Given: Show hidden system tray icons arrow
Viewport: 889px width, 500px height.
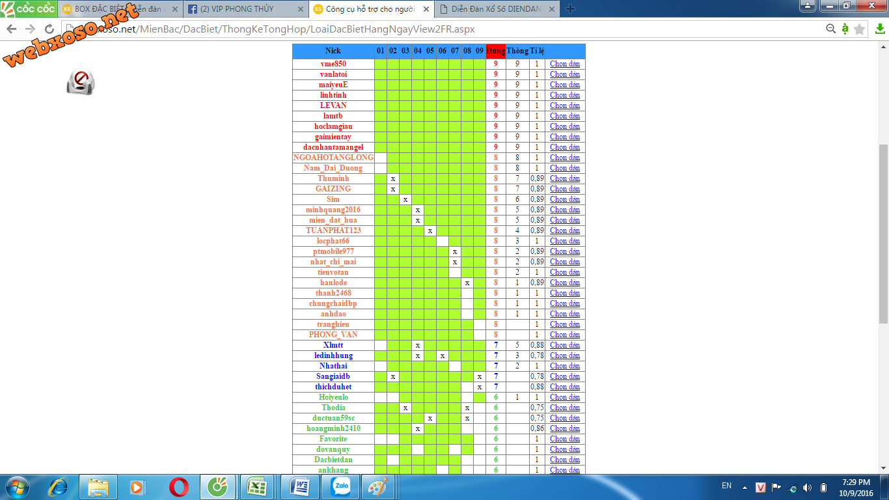Looking at the screenshot, I should coord(745,488).
